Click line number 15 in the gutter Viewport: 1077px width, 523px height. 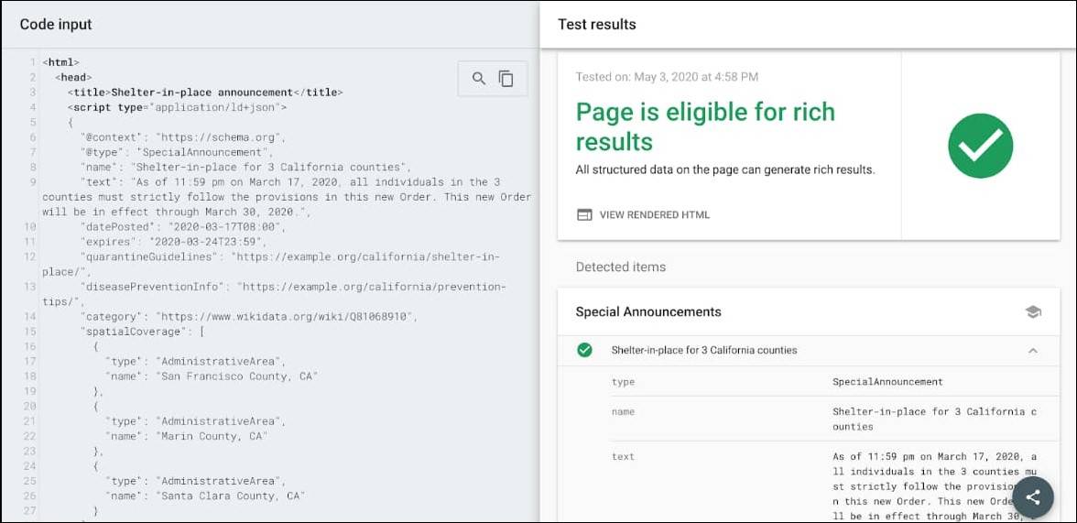click(29, 332)
